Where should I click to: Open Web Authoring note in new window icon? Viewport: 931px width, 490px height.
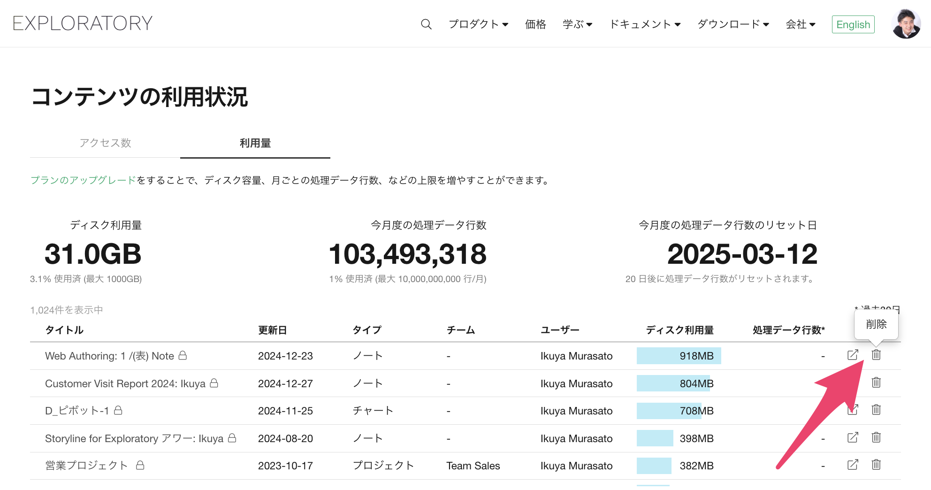pyautogui.click(x=853, y=355)
